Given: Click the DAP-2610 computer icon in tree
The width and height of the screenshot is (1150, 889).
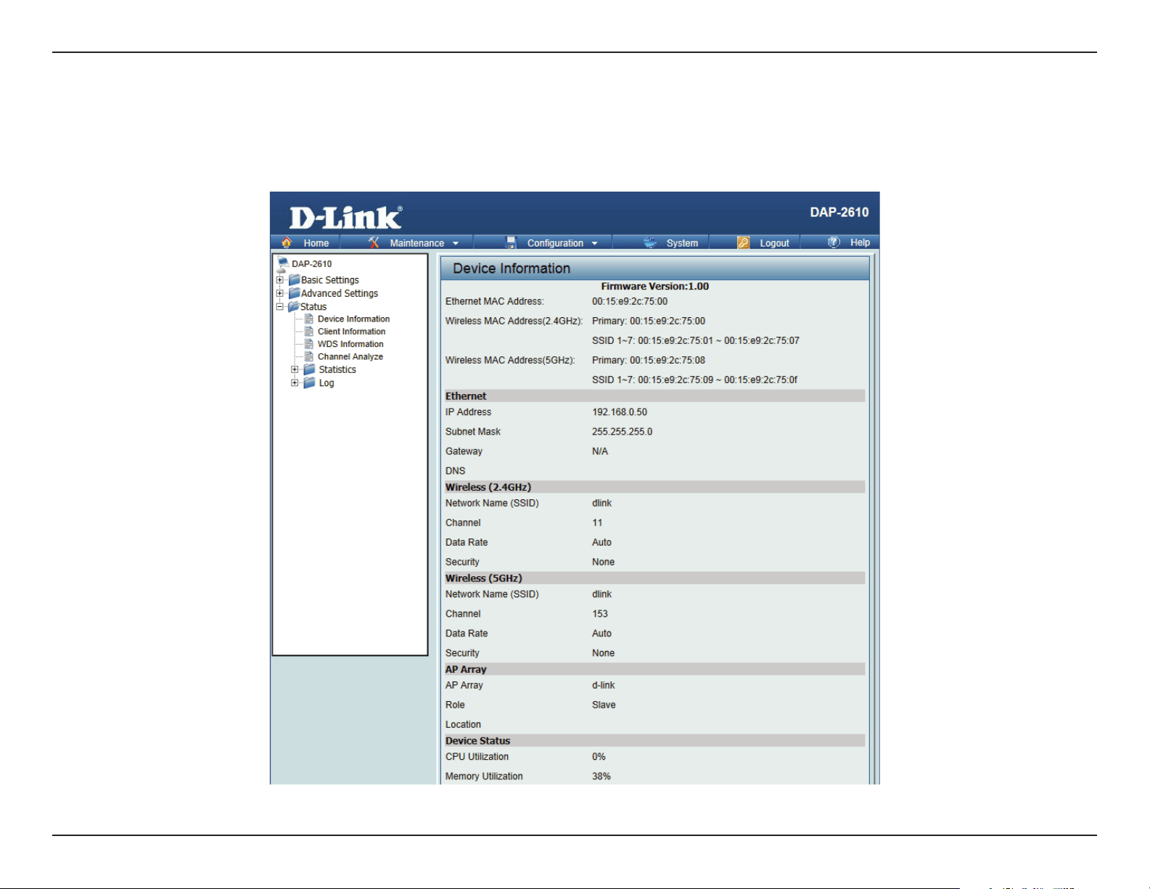Looking at the screenshot, I should coord(283,263).
